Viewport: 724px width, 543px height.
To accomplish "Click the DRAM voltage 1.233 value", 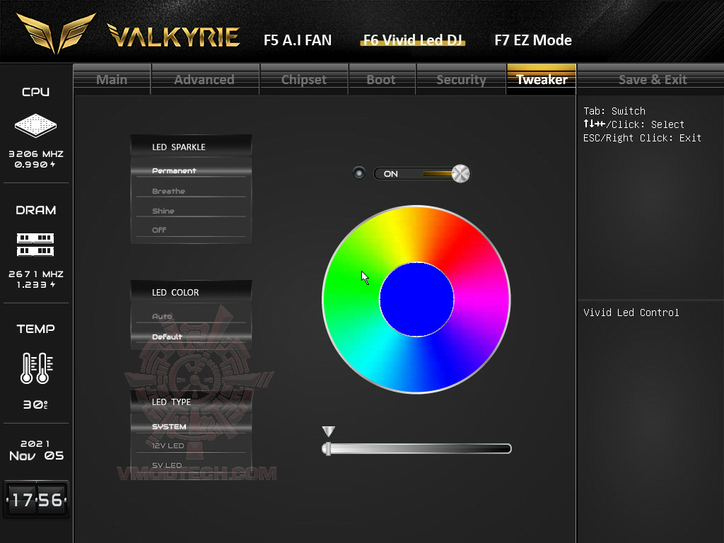I will (36, 284).
